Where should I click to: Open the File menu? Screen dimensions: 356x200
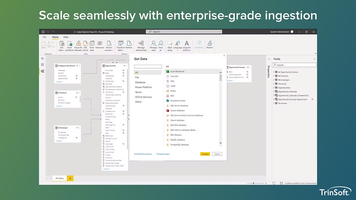click(x=44, y=37)
